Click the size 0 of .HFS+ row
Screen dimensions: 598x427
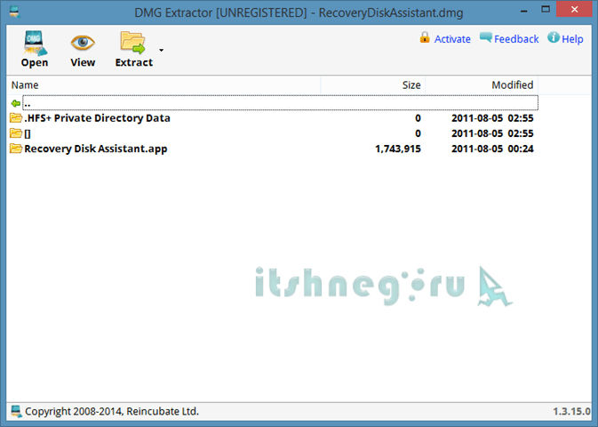418,118
